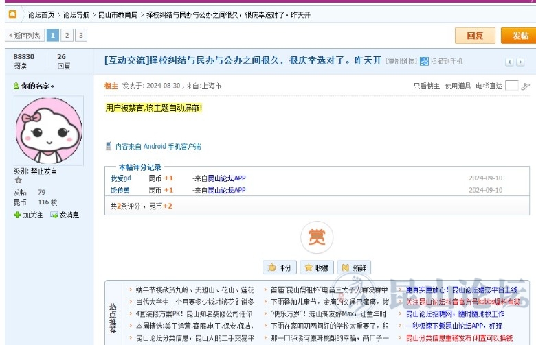Click the elevator floor number input box
Image resolution: width=536 pixels, height=345 pixels.
(511, 86)
